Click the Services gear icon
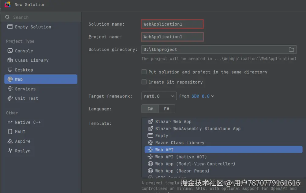This screenshot has width=306, height=193. pos(10,89)
